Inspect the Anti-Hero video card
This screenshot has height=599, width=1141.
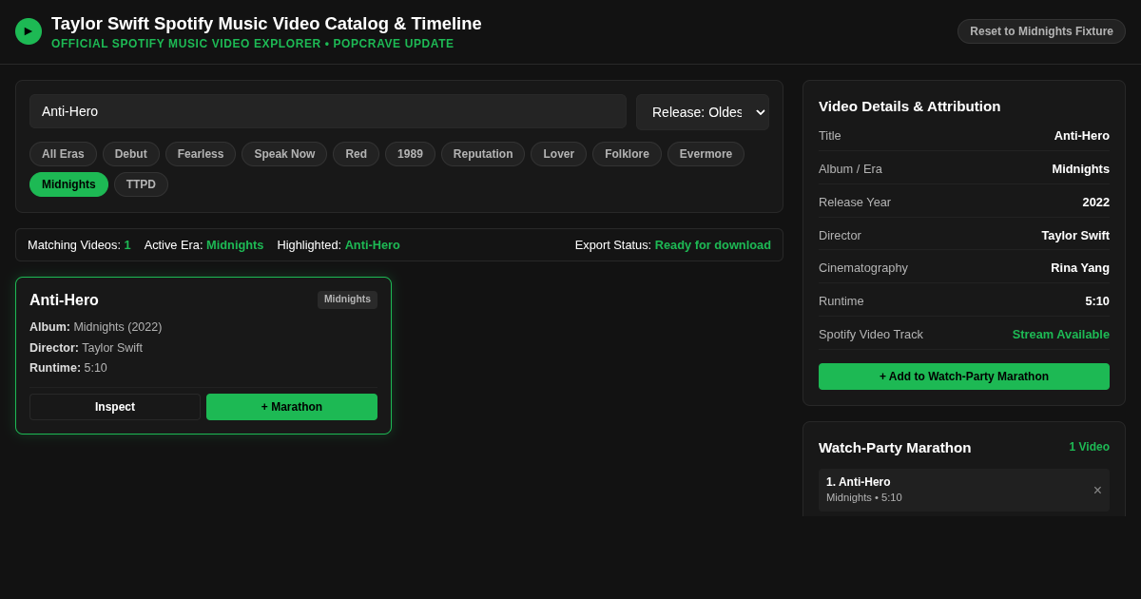[x=115, y=407]
